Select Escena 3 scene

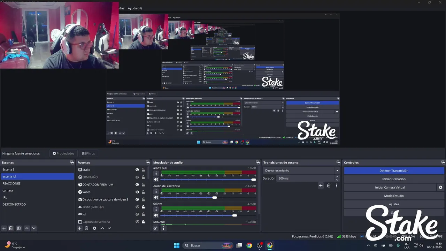tap(37, 169)
